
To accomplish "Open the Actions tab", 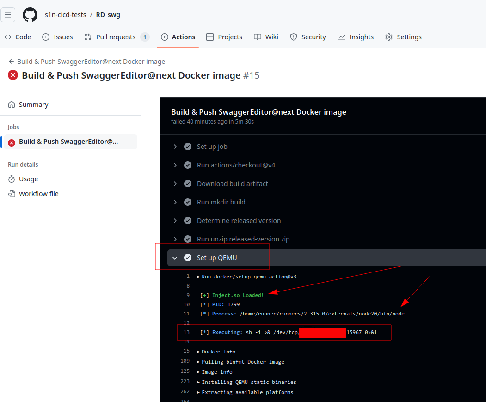I will coord(178,37).
